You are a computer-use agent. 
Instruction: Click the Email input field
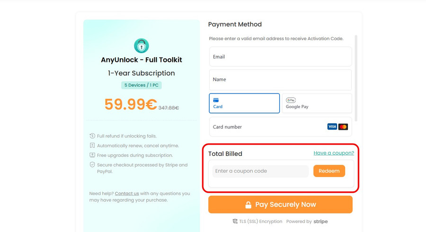280,57
